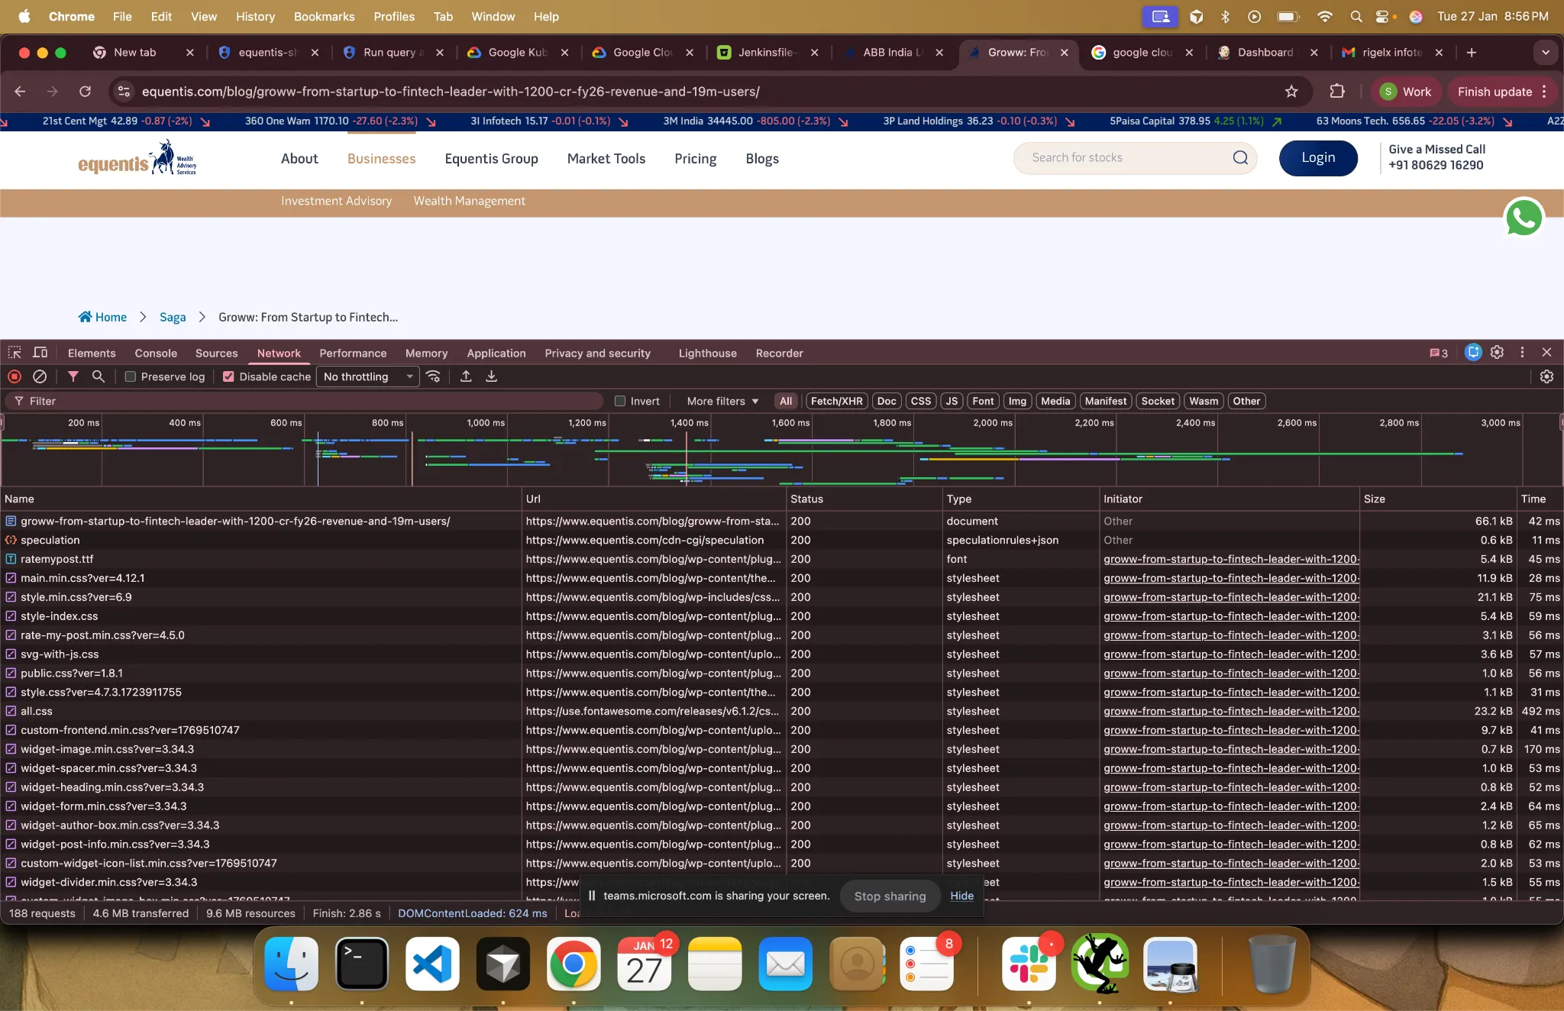The height and width of the screenshot is (1011, 1564).
Task: Tick the Invert filter checkbox
Action: [x=620, y=401]
